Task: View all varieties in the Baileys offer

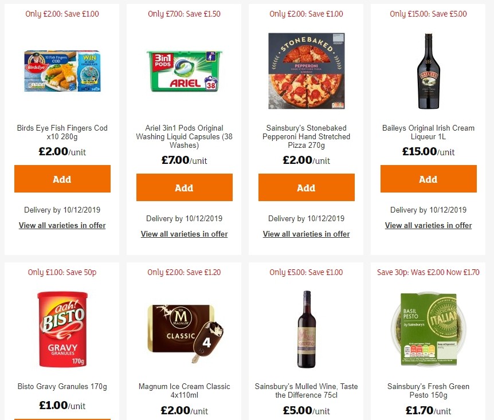Action: pos(428,225)
